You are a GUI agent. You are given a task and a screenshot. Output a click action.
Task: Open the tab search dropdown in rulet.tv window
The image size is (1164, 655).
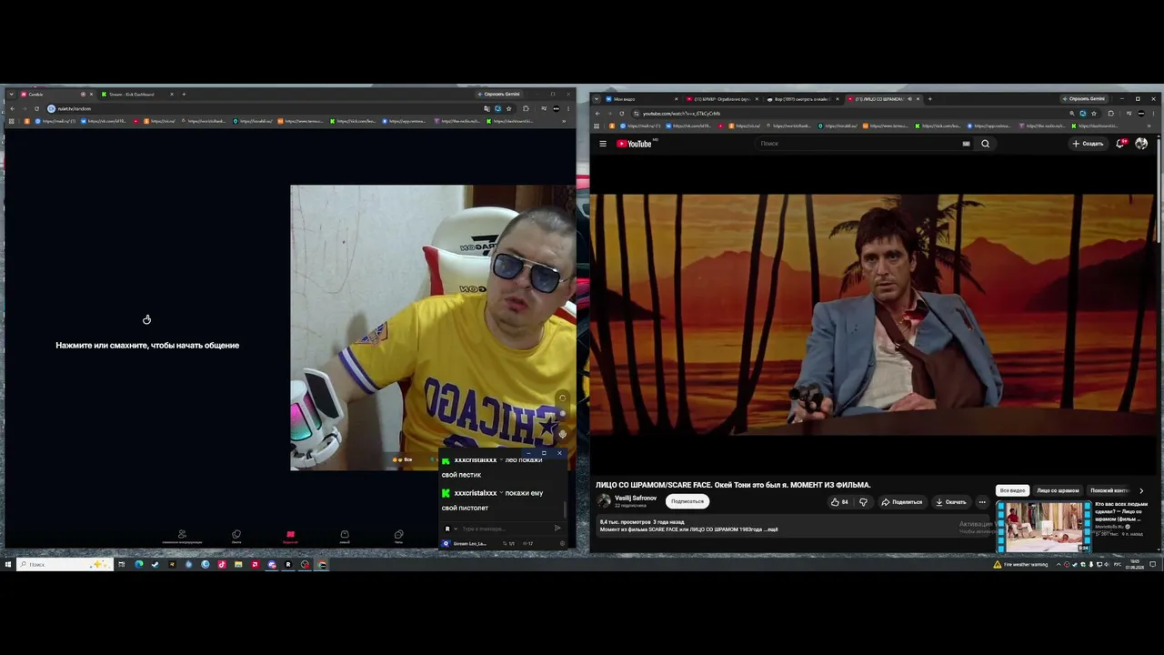tap(10, 95)
